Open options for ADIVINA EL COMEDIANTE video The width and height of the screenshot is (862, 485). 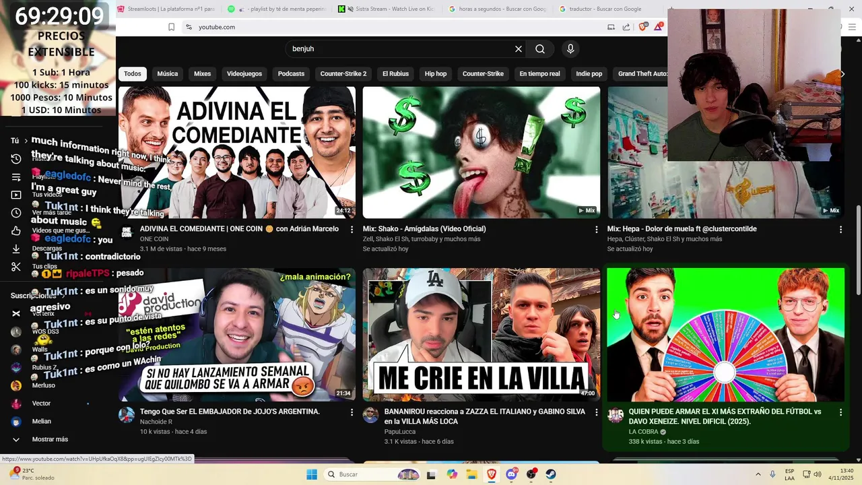(352, 230)
